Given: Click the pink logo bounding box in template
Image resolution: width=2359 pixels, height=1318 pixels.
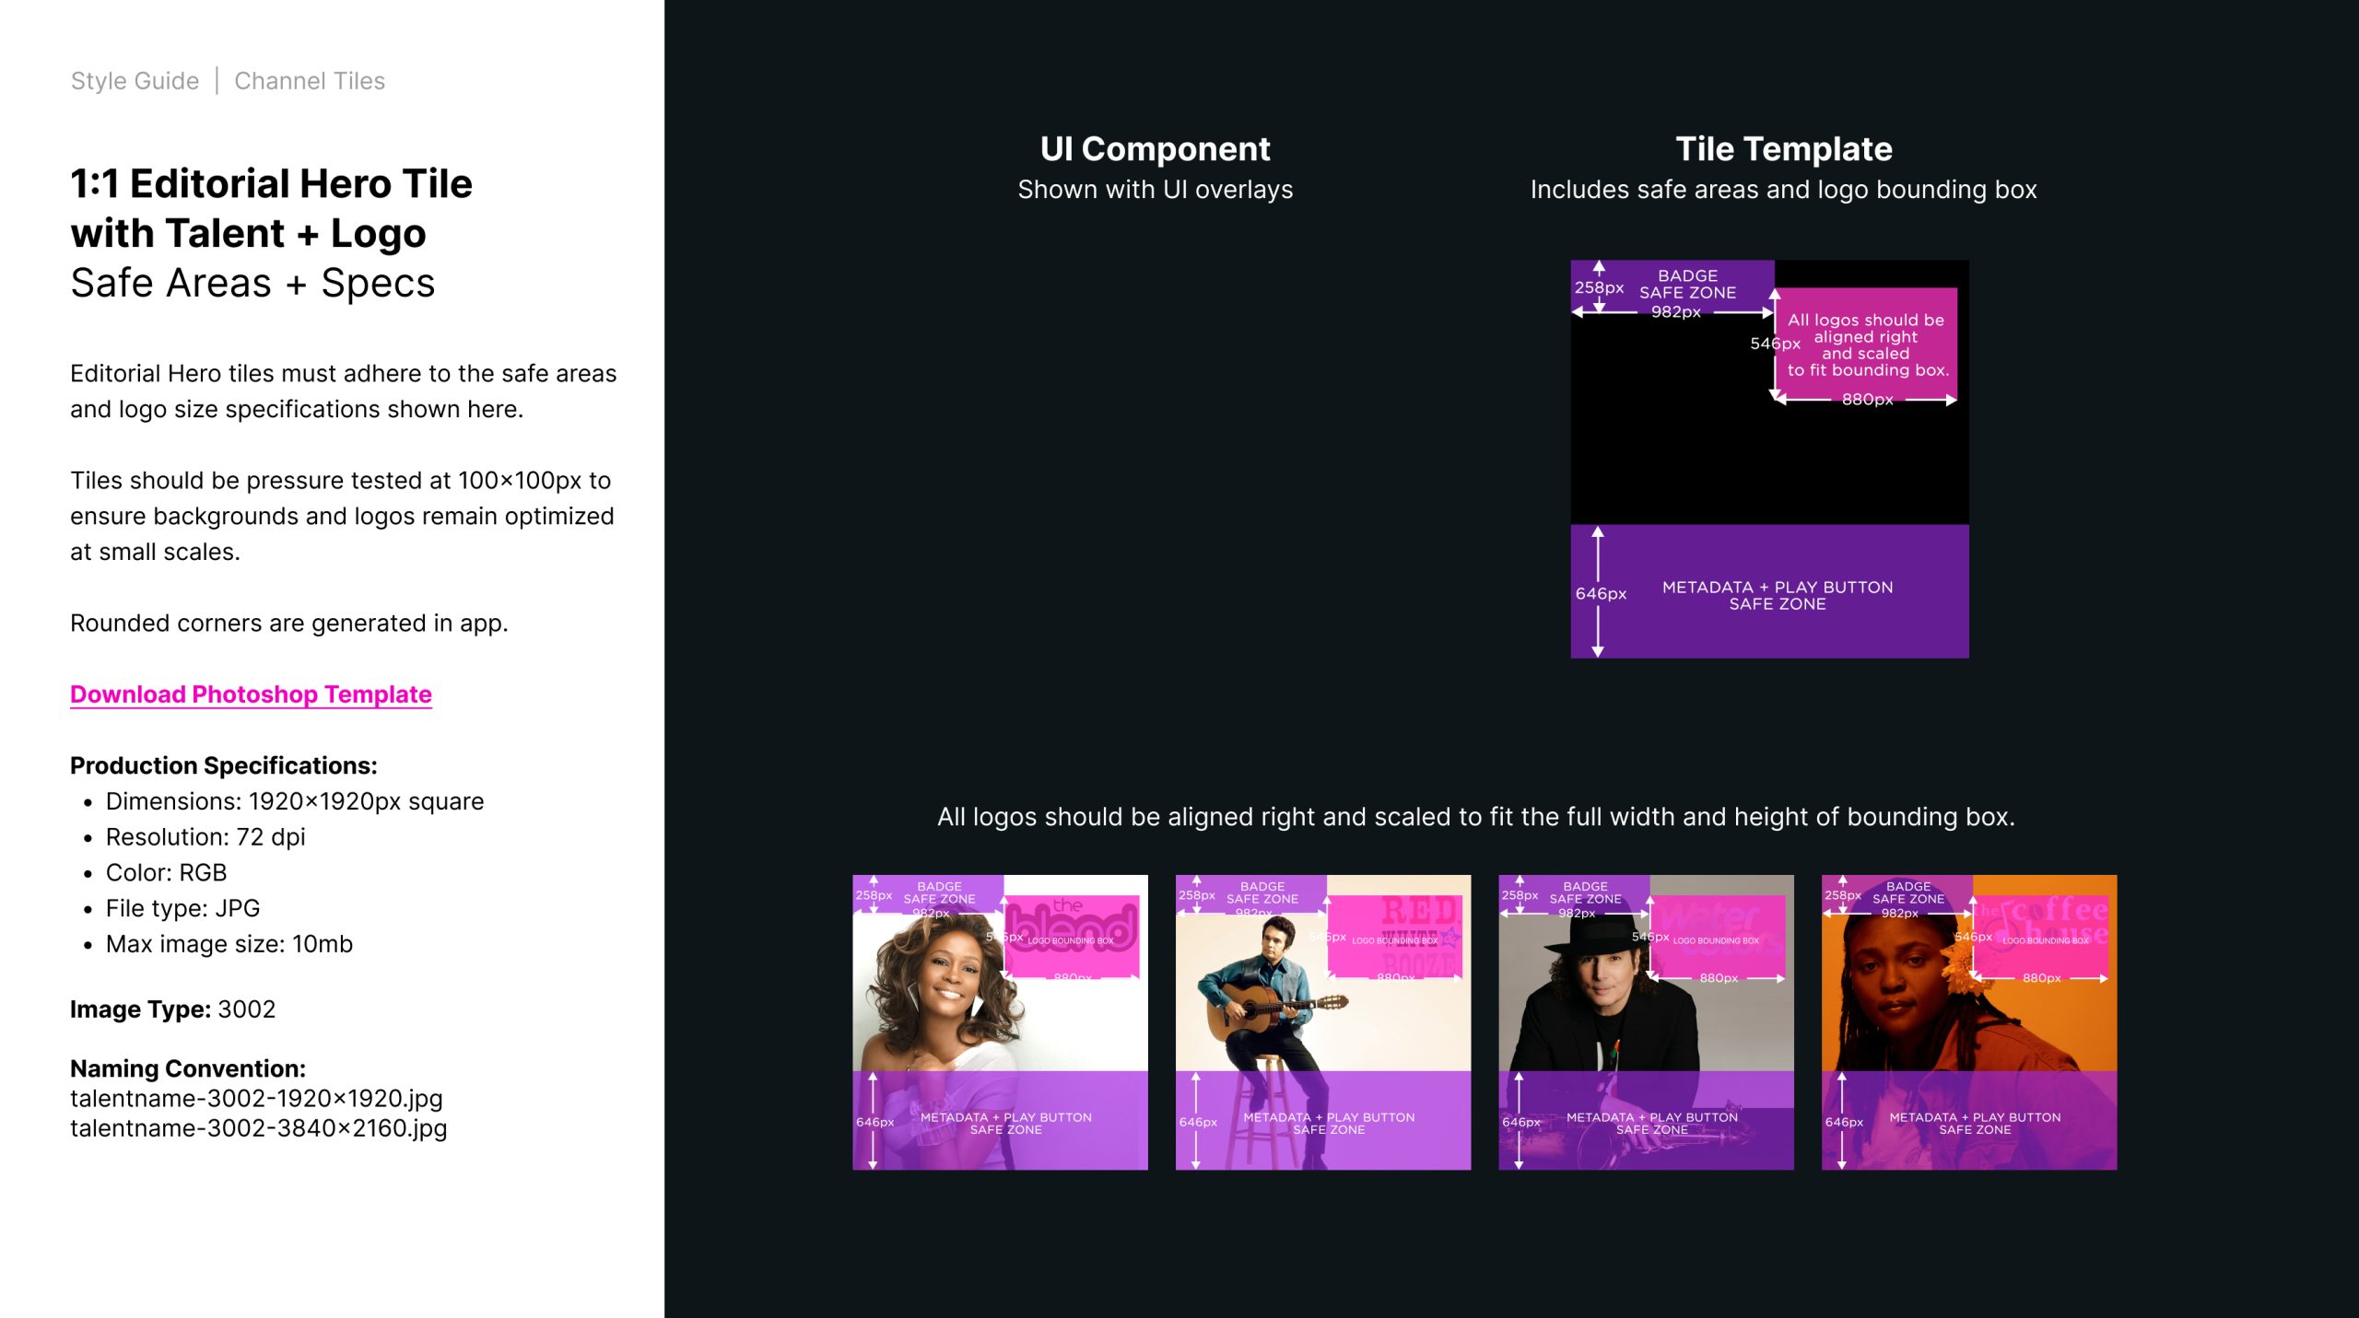Looking at the screenshot, I should [x=1866, y=345].
